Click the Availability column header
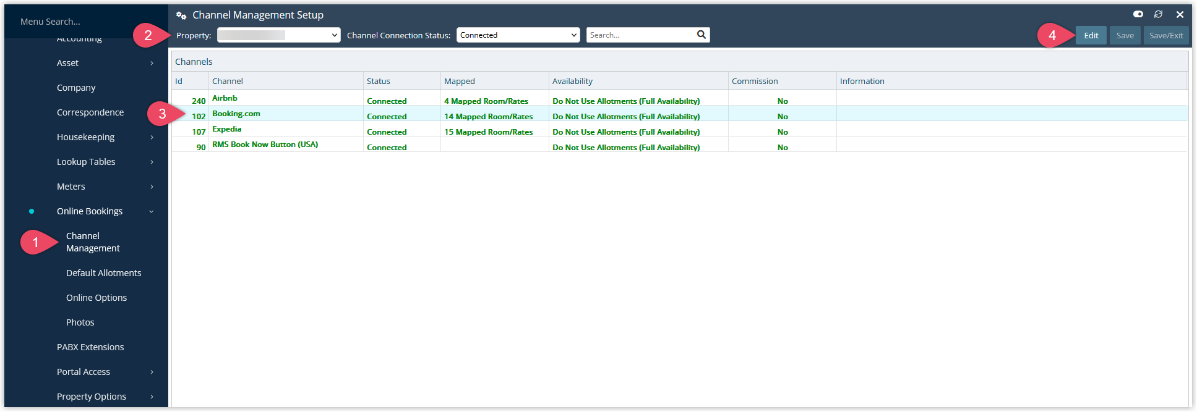 click(x=638, y=81)
